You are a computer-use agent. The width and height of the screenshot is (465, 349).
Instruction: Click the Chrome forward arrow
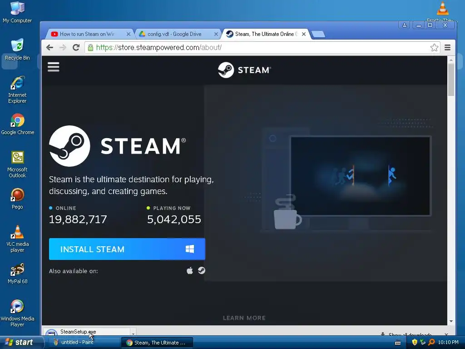click(x=63, y=47)
